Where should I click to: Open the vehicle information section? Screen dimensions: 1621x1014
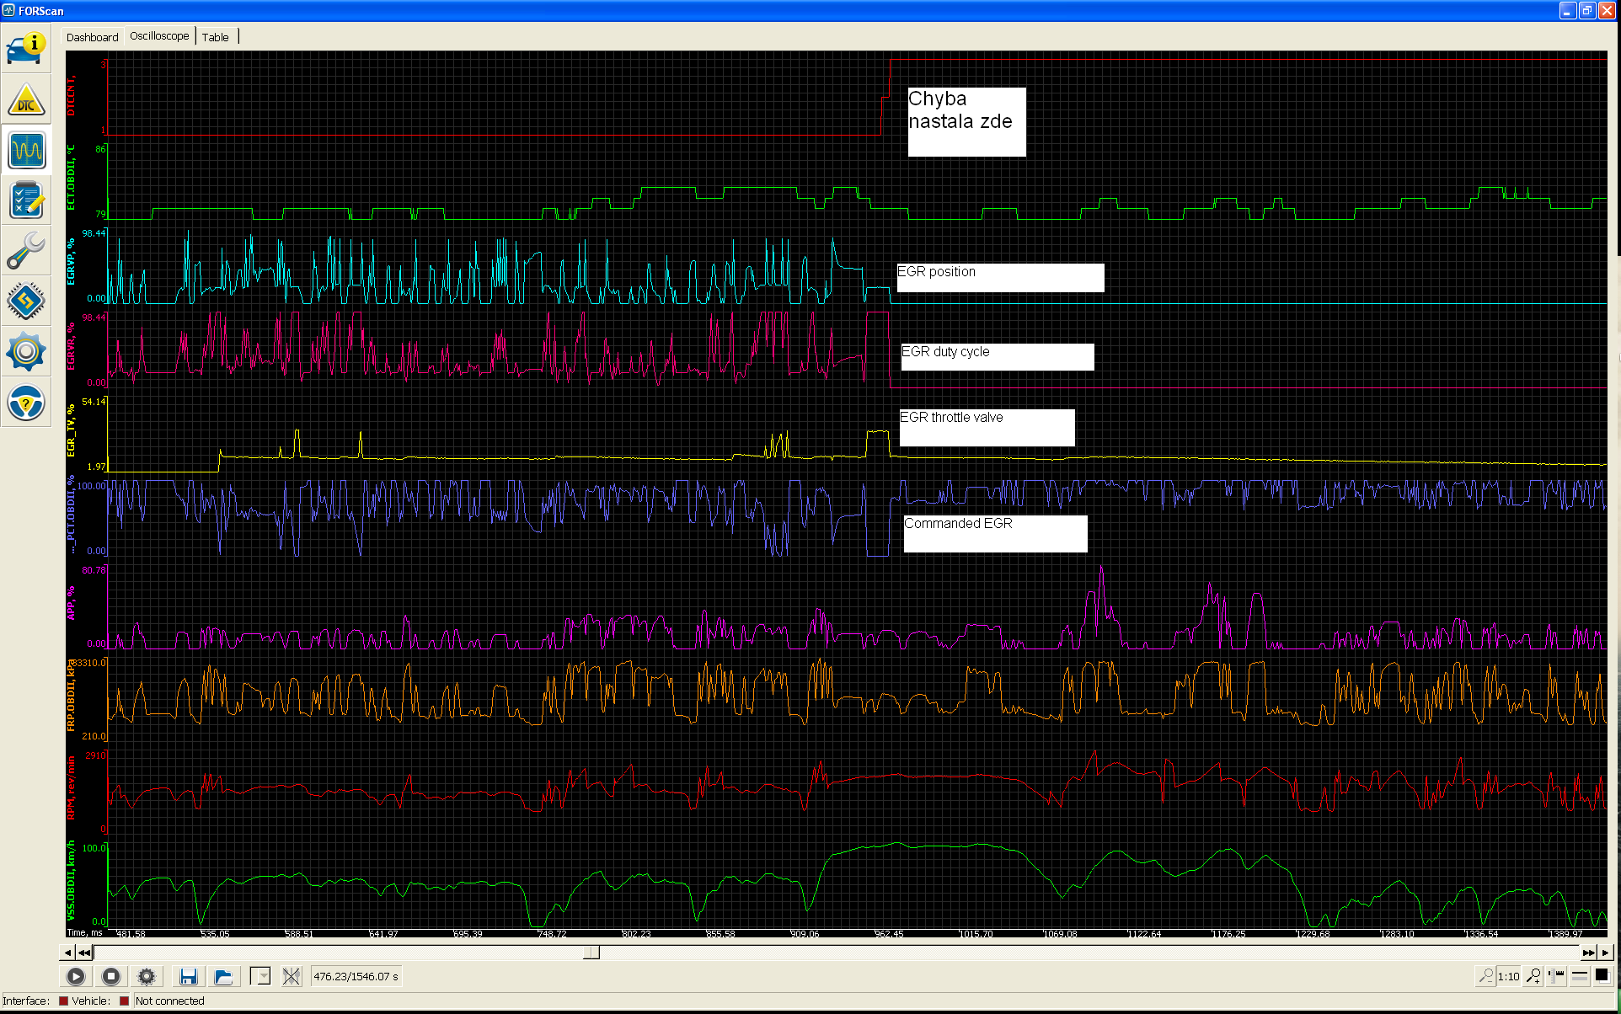coord(25,49)
